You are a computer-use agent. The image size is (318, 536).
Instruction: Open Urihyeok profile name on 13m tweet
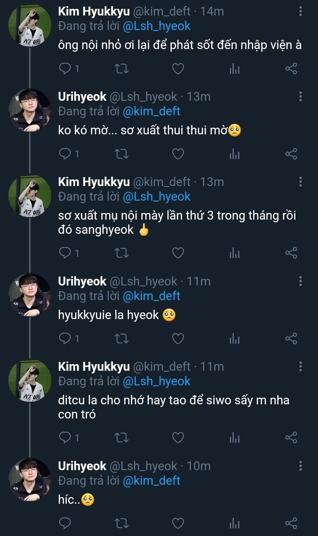(82, 97)
